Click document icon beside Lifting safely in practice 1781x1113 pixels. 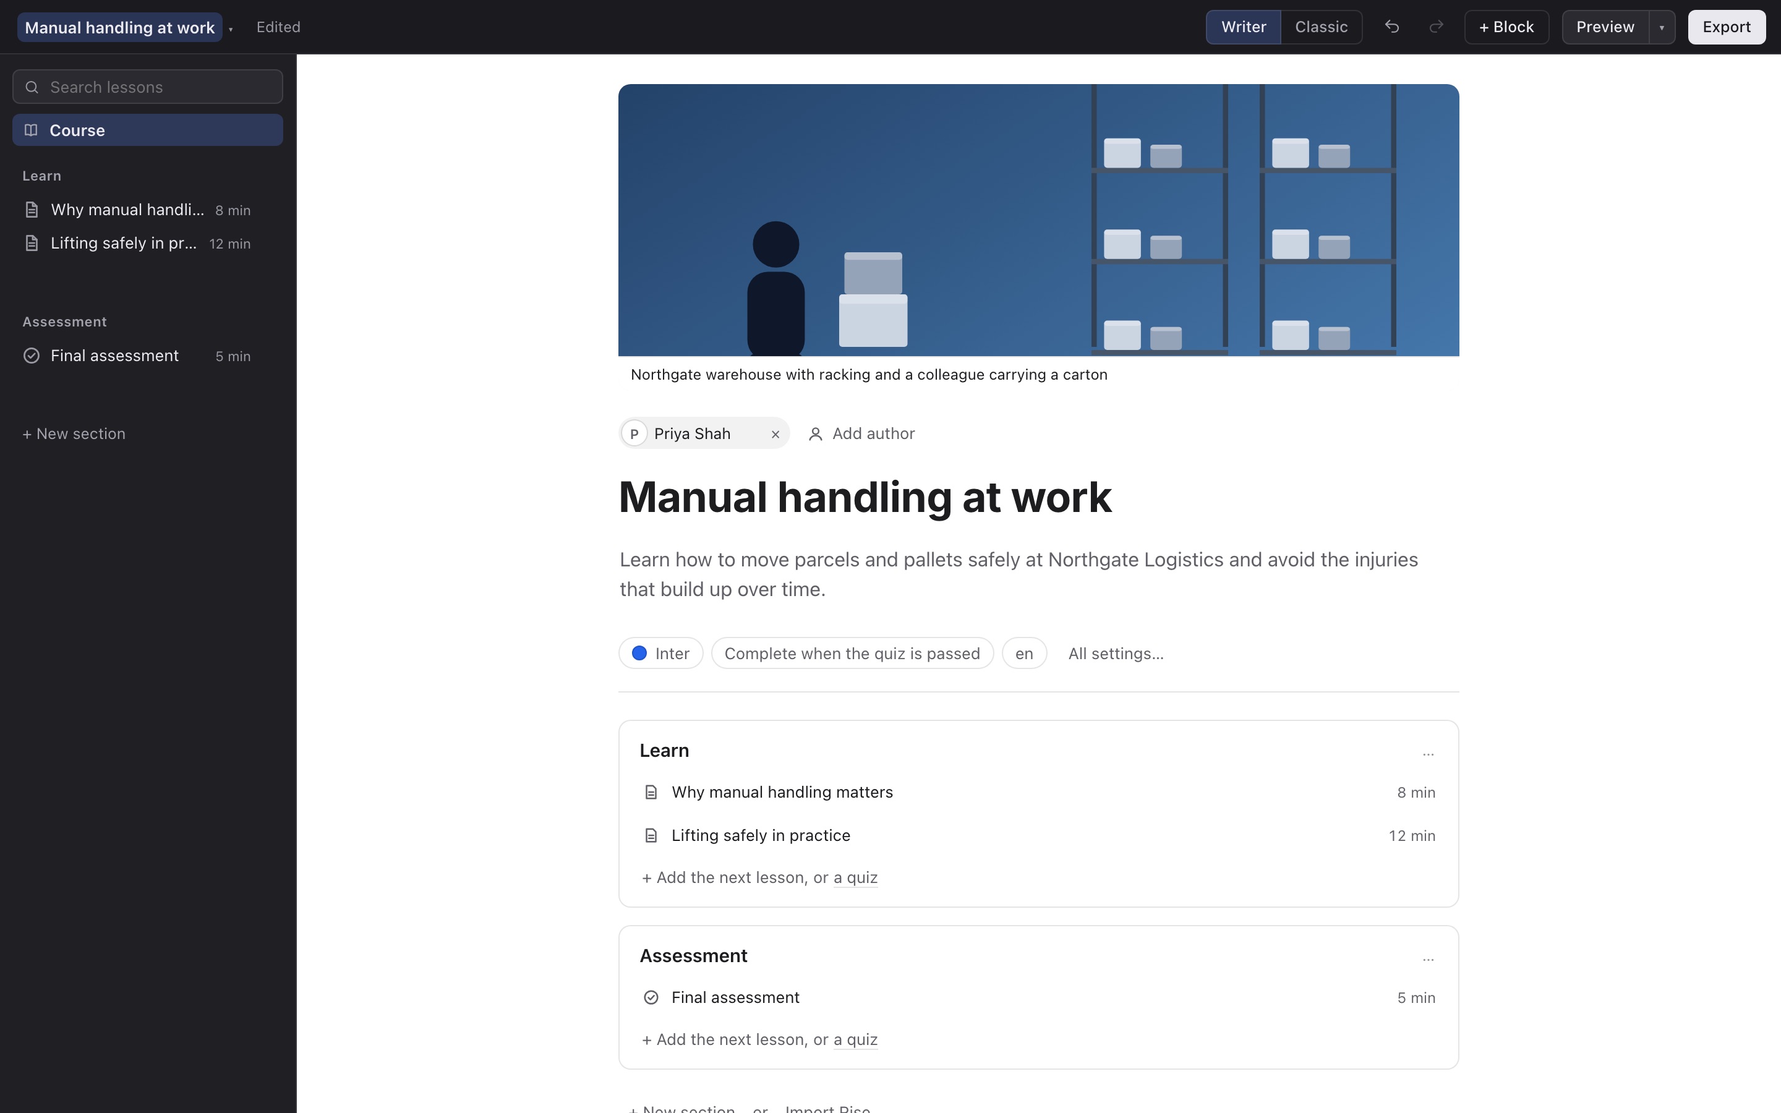651,835
